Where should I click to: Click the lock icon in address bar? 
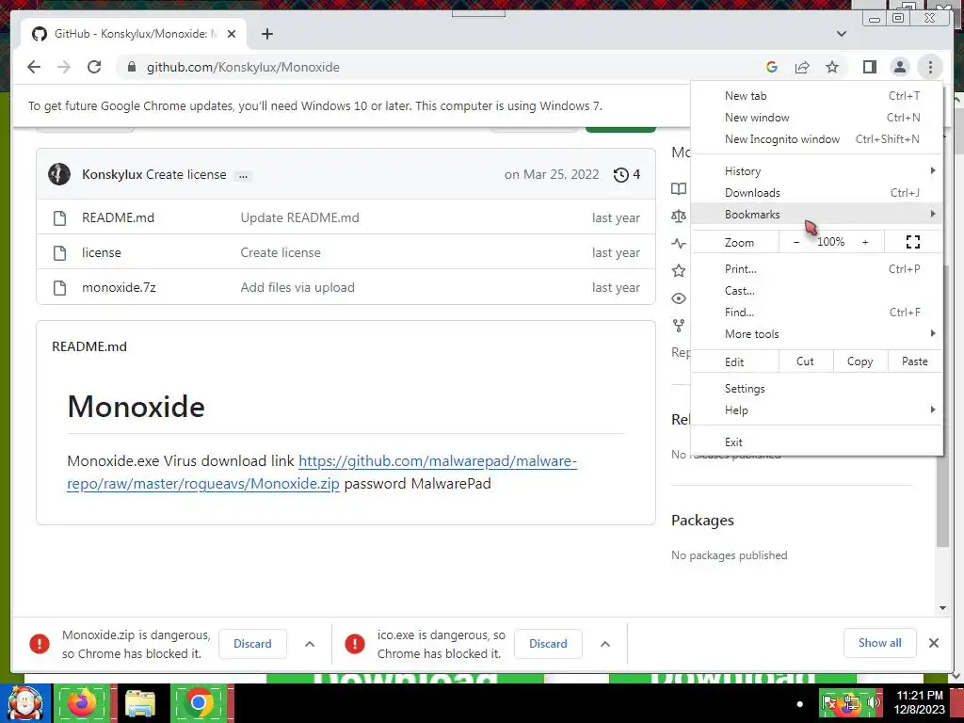(131, 67)
